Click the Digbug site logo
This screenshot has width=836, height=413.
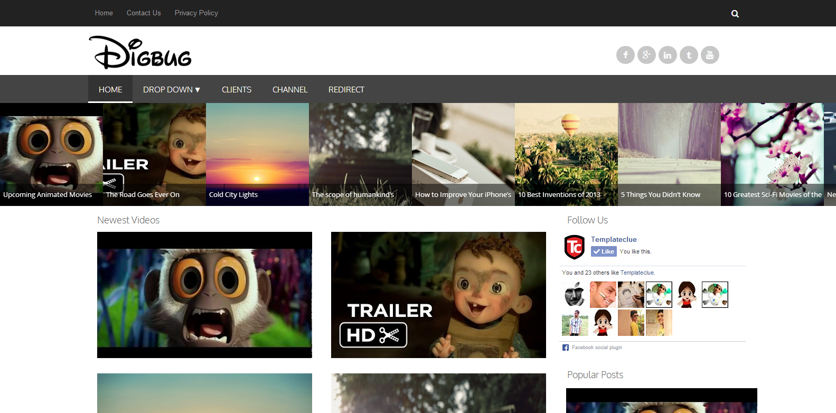pyautogui.click(x=140, y=52)
